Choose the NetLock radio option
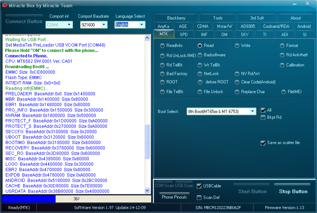The height and width of the screenshot is (213, 317). (200, 74)
